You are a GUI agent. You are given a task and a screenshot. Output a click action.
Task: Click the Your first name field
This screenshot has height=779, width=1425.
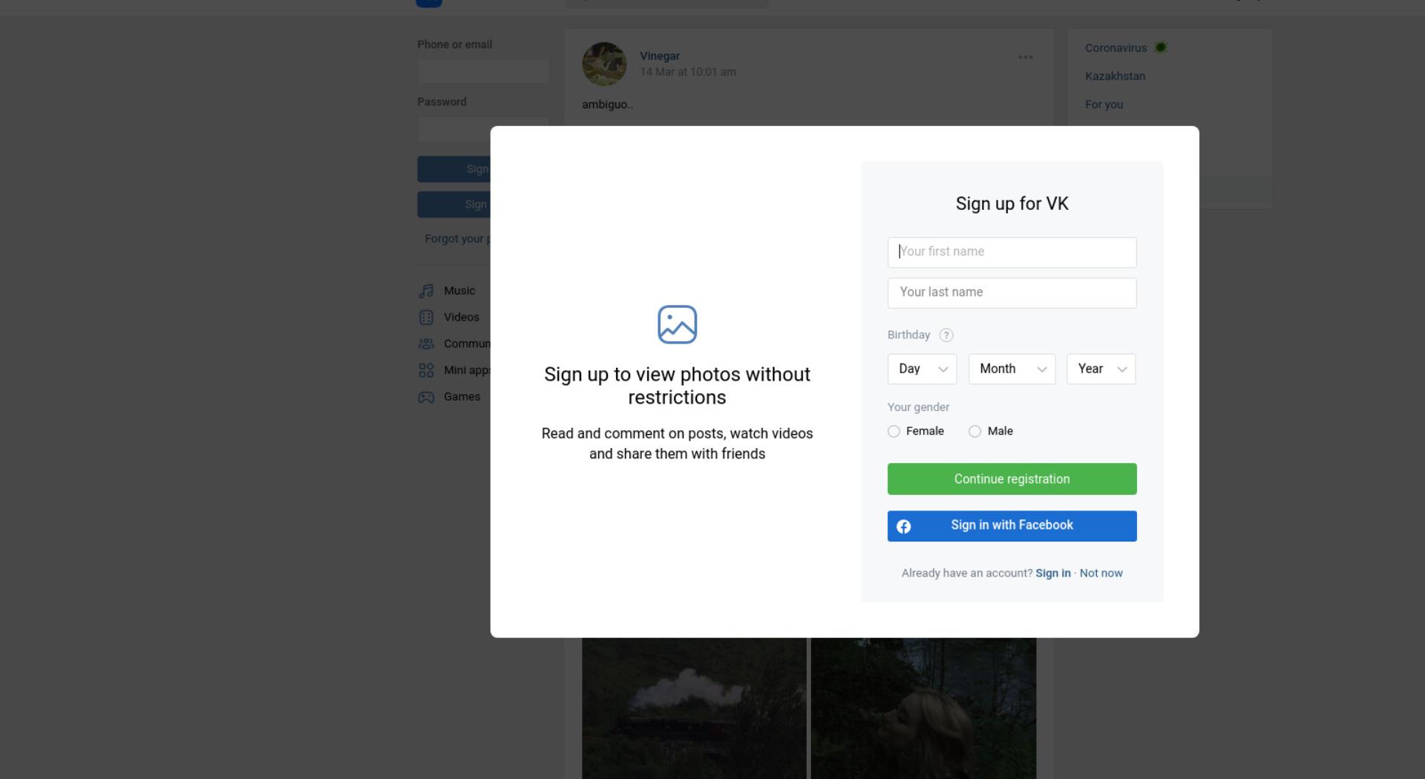(1012, 252)
